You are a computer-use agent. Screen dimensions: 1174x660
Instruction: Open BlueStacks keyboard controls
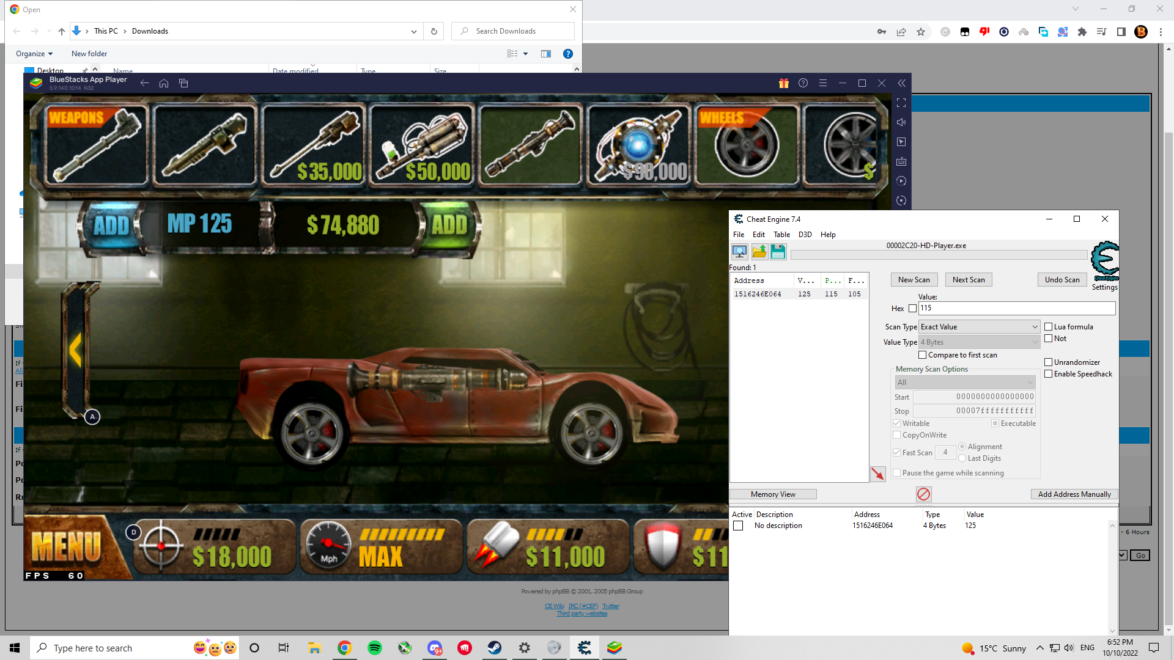coord(901,161)
